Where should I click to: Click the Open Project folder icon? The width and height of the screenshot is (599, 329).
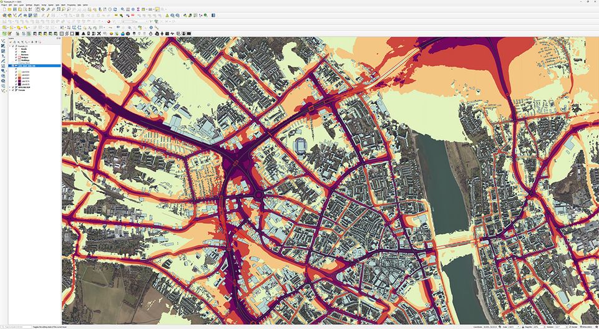9,10
